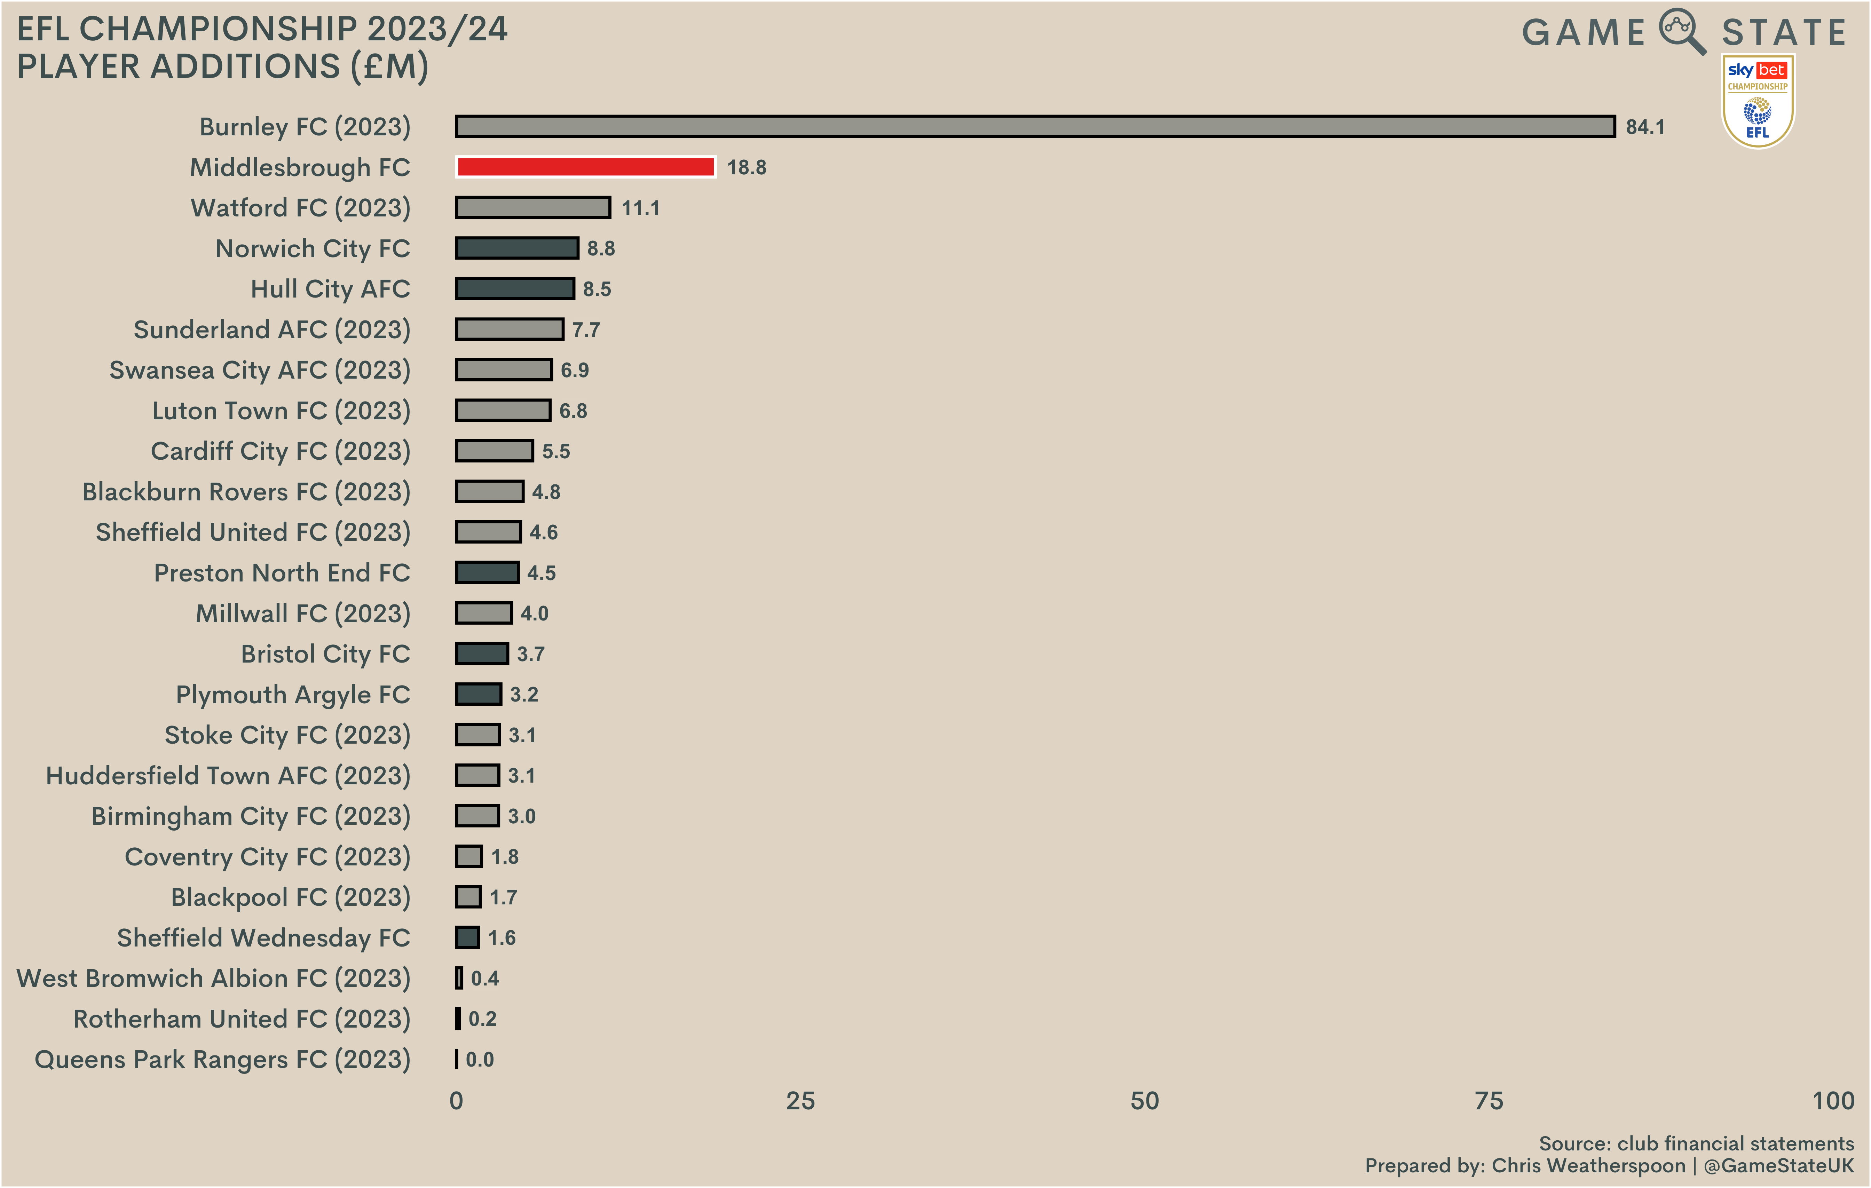The image size is (1871, 1188).
Task: Select the Bristol City FC label
Action: [325, 654]
